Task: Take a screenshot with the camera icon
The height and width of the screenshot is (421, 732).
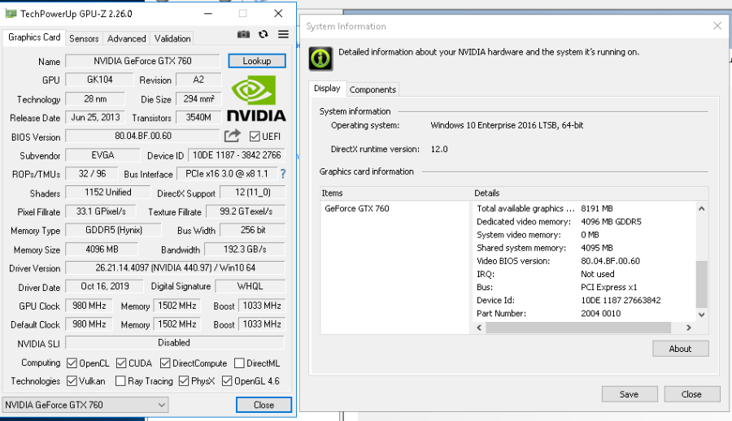Action: click(243, 34)
